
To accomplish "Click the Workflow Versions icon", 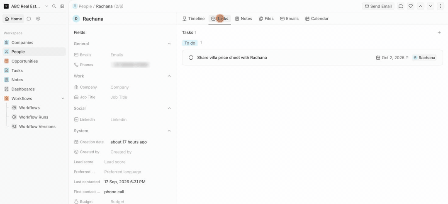I will (x=14, y=126).
